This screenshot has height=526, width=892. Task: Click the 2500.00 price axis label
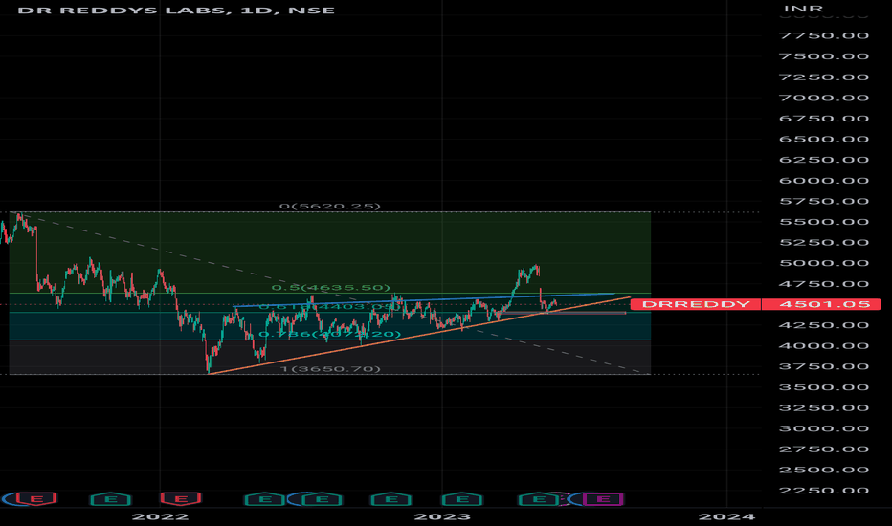[x=824, y=470]
